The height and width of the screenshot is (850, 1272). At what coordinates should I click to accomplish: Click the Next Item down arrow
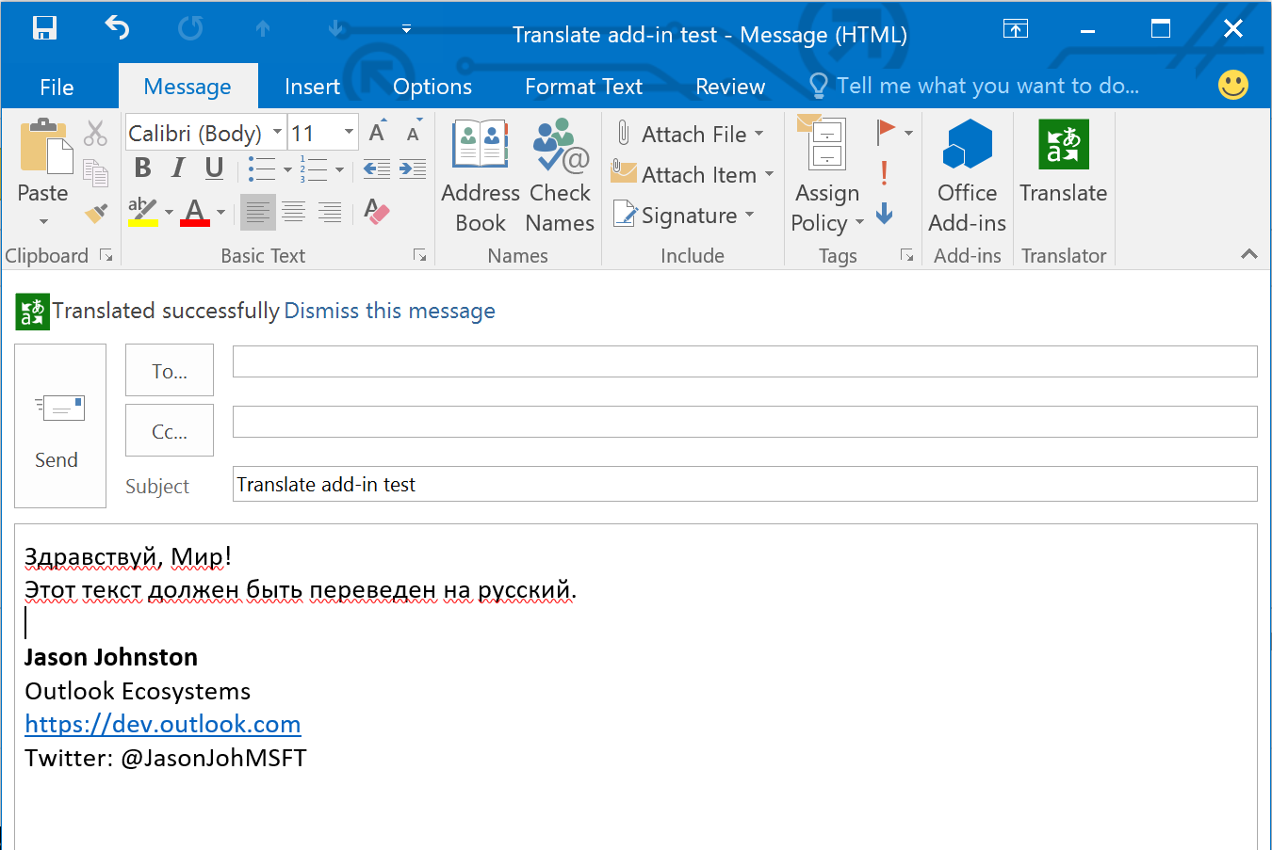point(335,29)
